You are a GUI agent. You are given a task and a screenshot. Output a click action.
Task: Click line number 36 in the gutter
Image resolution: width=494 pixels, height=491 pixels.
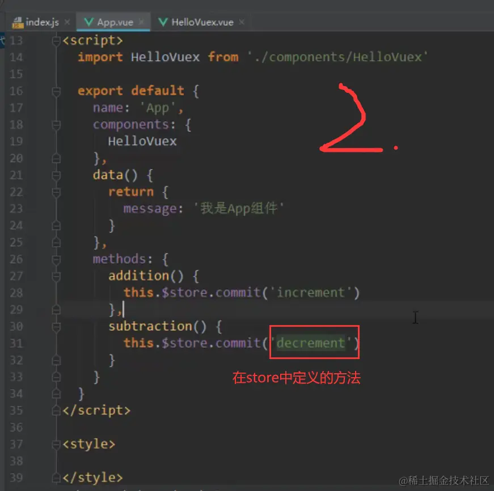[16, 428]
